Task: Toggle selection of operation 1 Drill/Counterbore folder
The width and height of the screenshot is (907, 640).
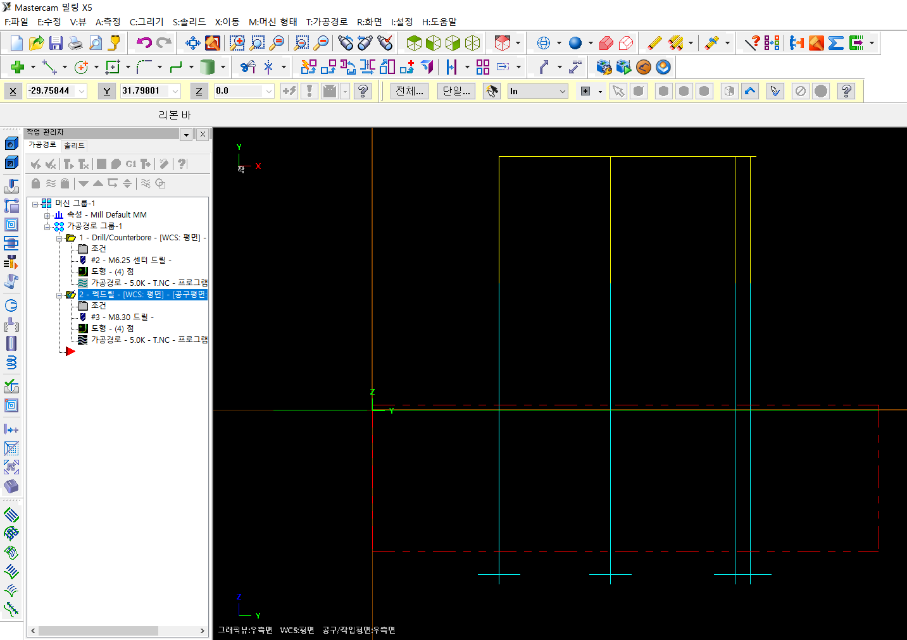Action: point(70,238)
